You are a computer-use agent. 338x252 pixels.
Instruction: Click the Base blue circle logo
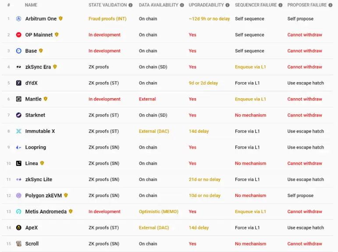click(x=19, y=51)
